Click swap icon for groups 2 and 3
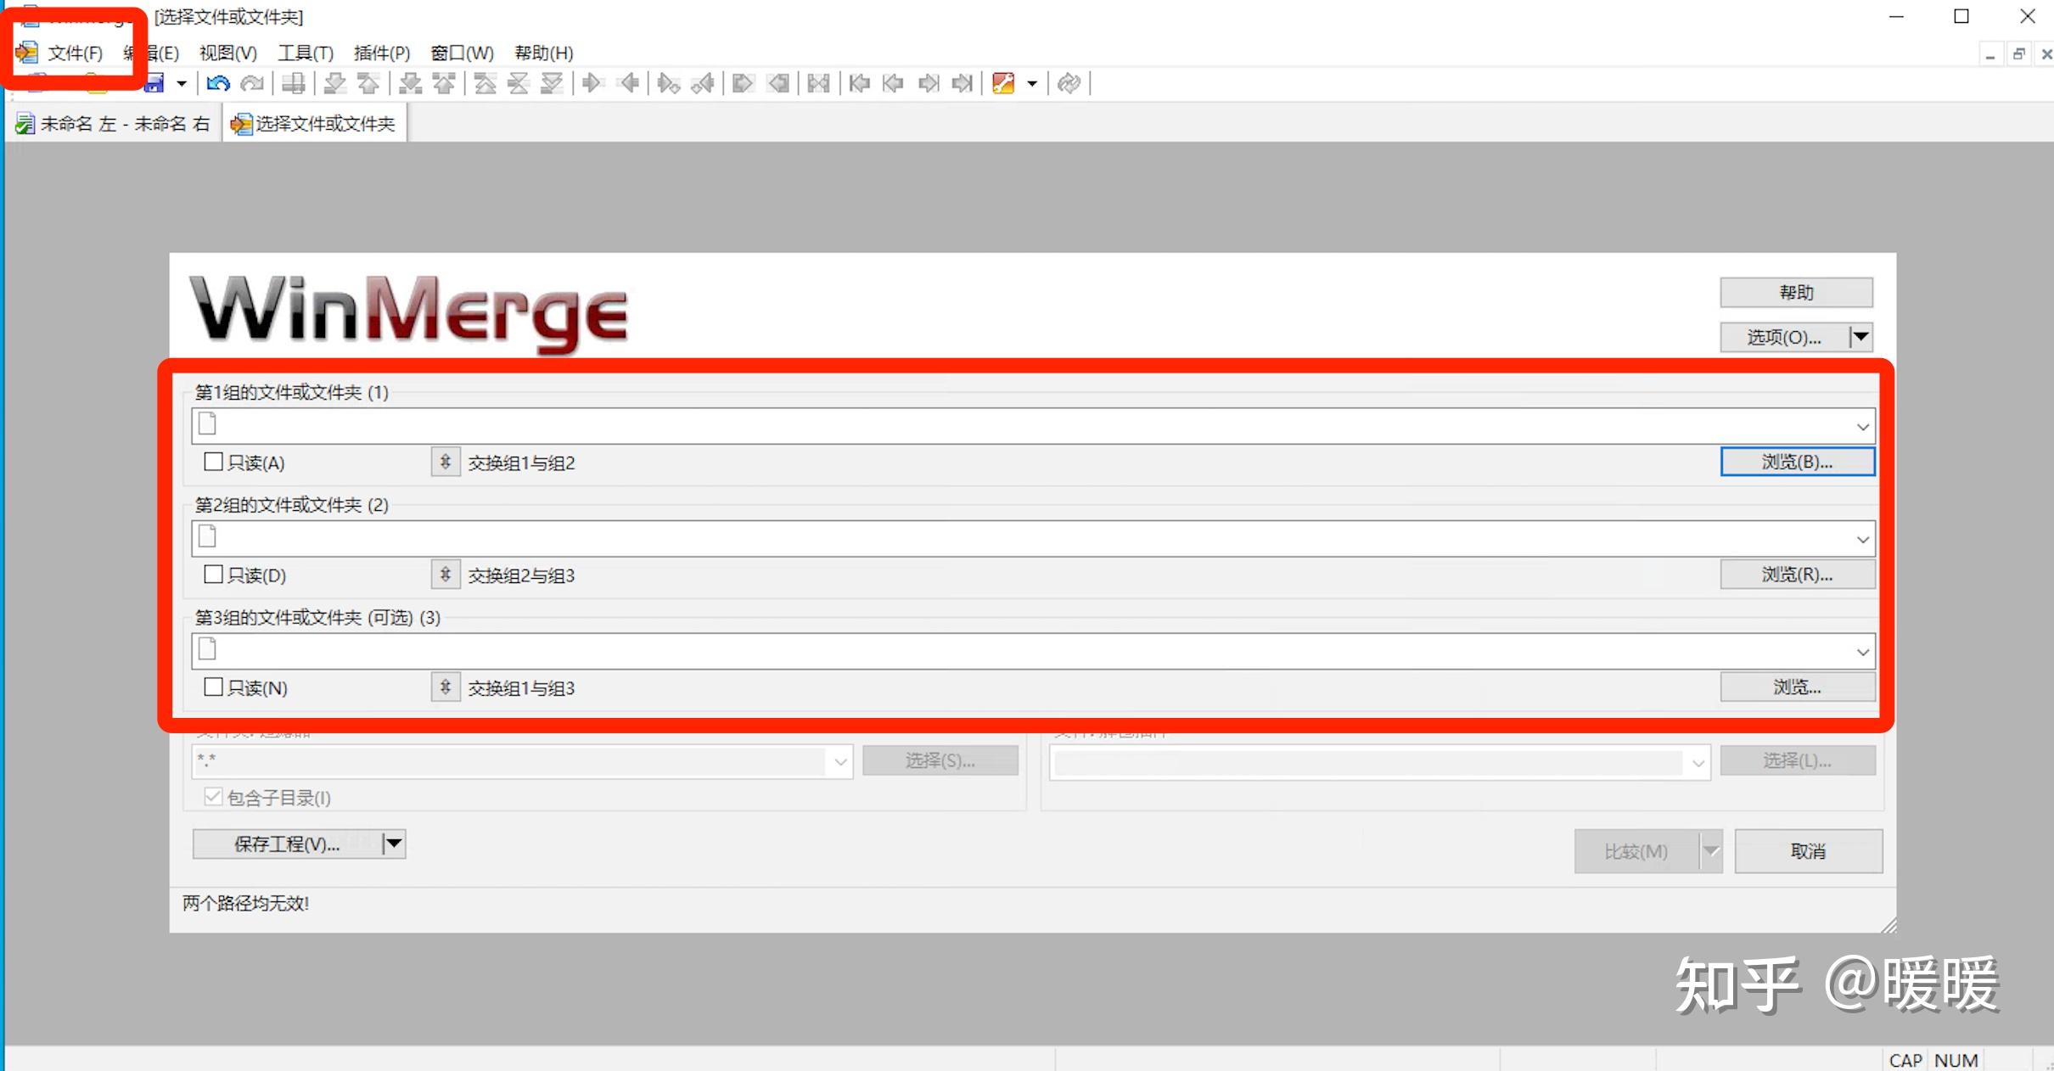This screenshot has height=1071, width=2054. tap(445, 575)
